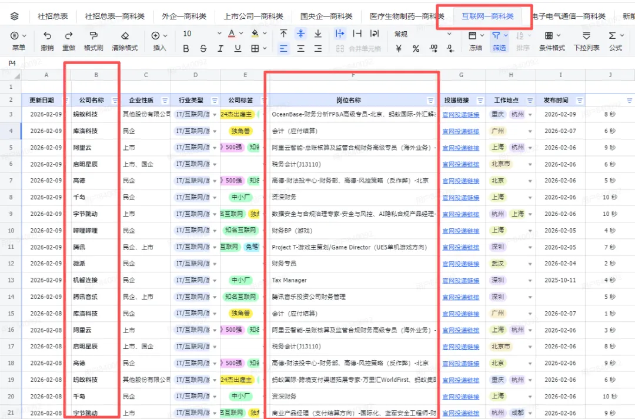Screen dimensions: 635x419
Task: Set text overflow mode icon
Action: click(x=340, y=34)
